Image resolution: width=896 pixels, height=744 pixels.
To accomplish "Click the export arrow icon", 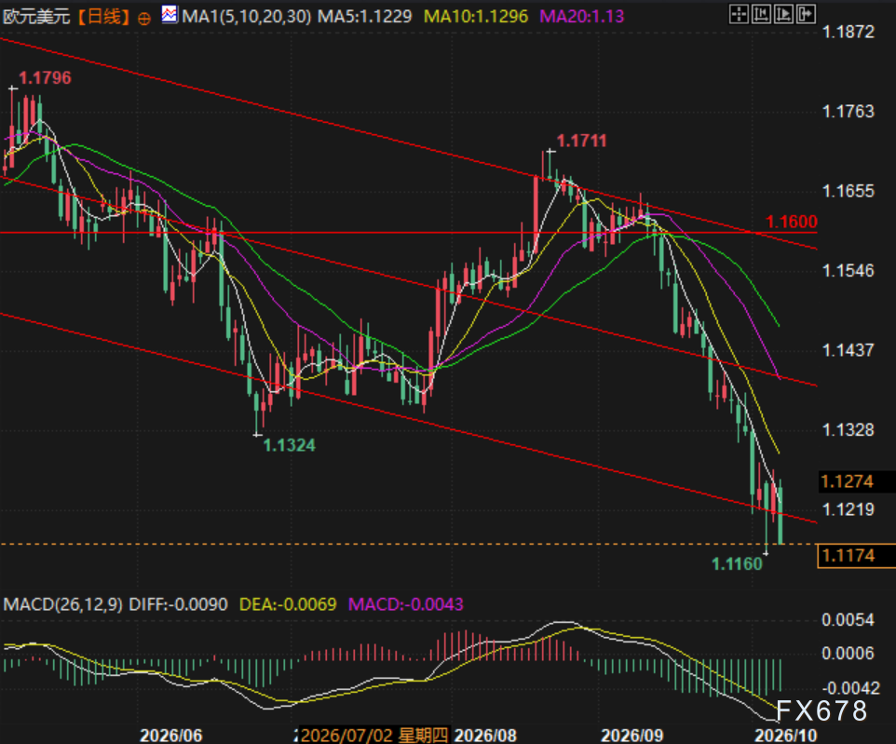I will (x=806, y=14).
